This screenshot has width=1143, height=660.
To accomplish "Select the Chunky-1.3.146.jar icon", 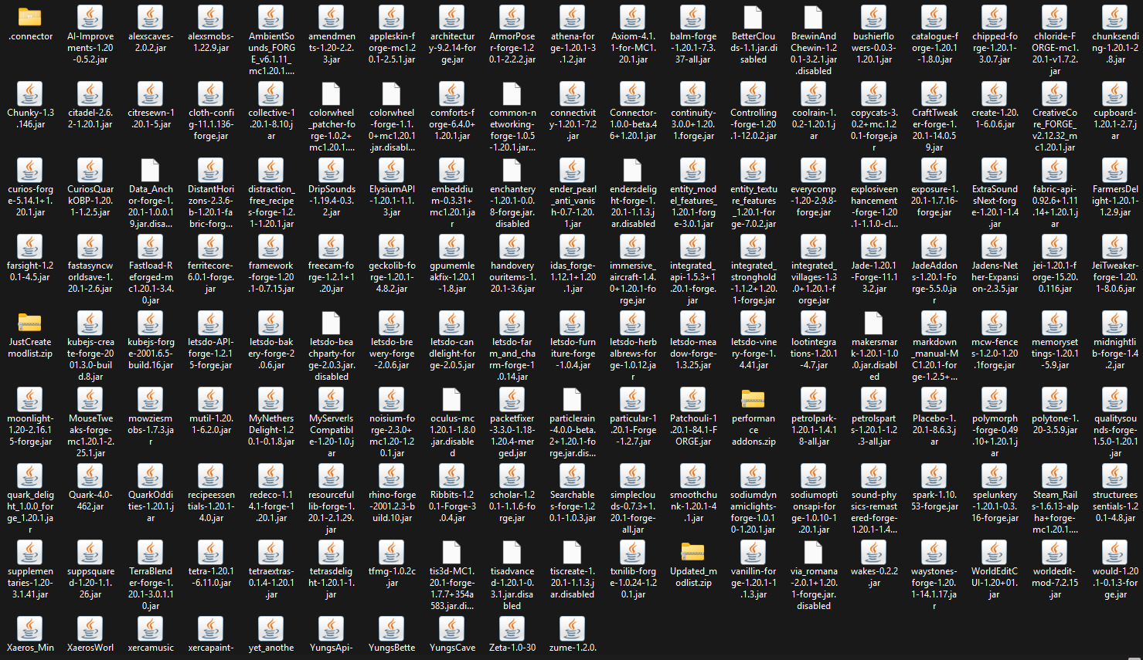I will (x=29, y=93).
